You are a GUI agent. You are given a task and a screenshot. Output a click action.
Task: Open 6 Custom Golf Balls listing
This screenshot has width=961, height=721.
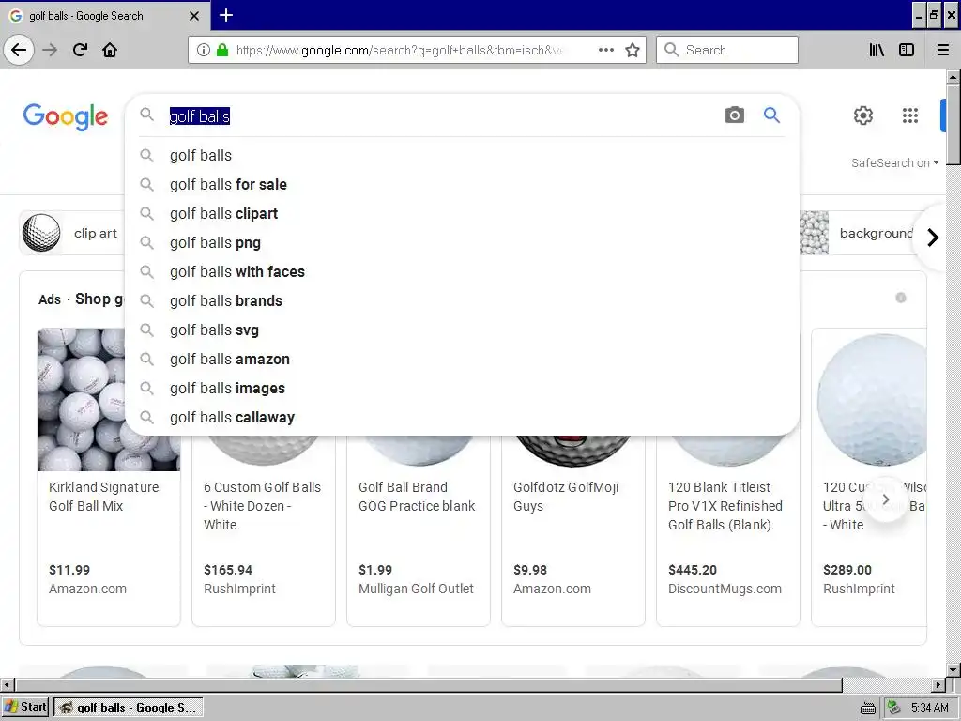263,506
